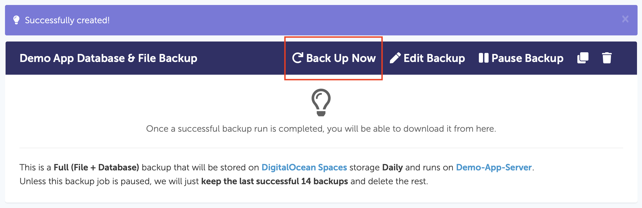
Task: Click the lightbulb icon in the notification banner
Action: [16, 20]
